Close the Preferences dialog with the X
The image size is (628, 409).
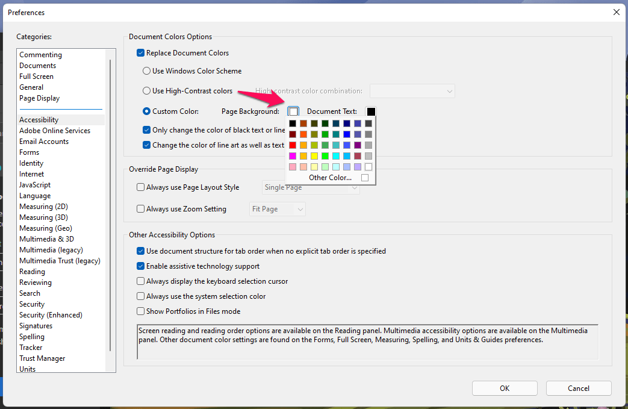(x=616, y=12)
